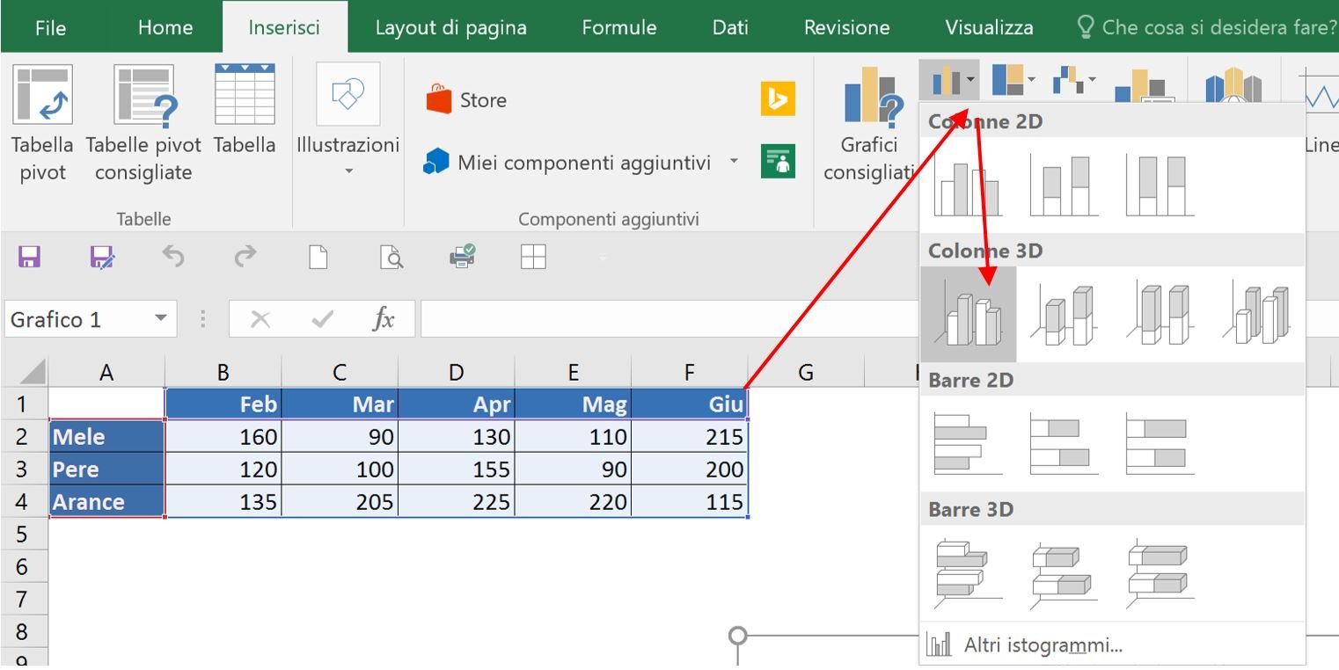Click the quick print icon

(x=462, y=256)
